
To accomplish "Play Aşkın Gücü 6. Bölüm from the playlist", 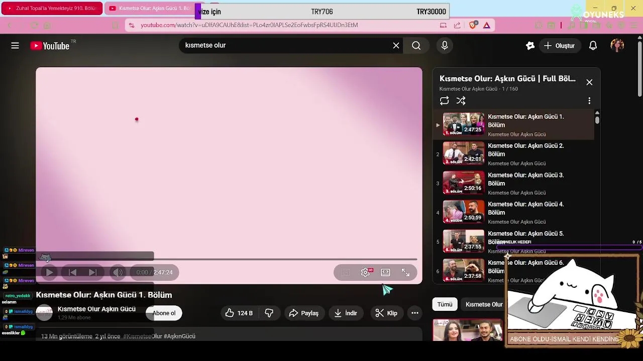I will pos(513,271).
